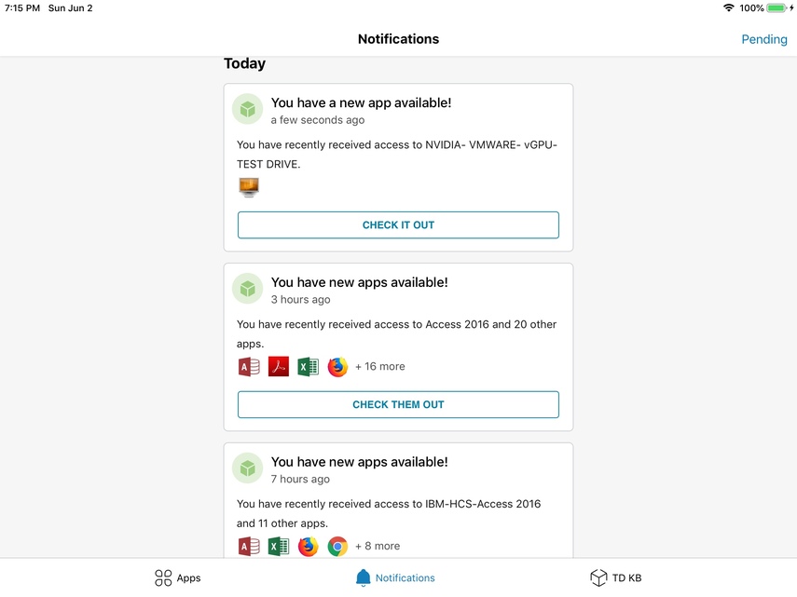Screen dimensions: 797x597
Task: Click the Access 2016 icon in the 3 hours ago notification
Action: (248, 367)
